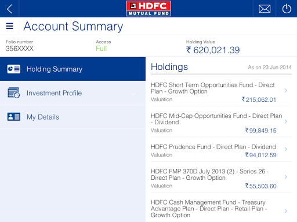
Task: Expand the Investment Profile dropdown arrow
Action: [x=133, y=94]
